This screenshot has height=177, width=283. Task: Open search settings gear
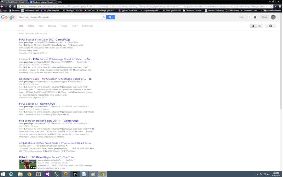pyautogui.click(x=270, y=26)
